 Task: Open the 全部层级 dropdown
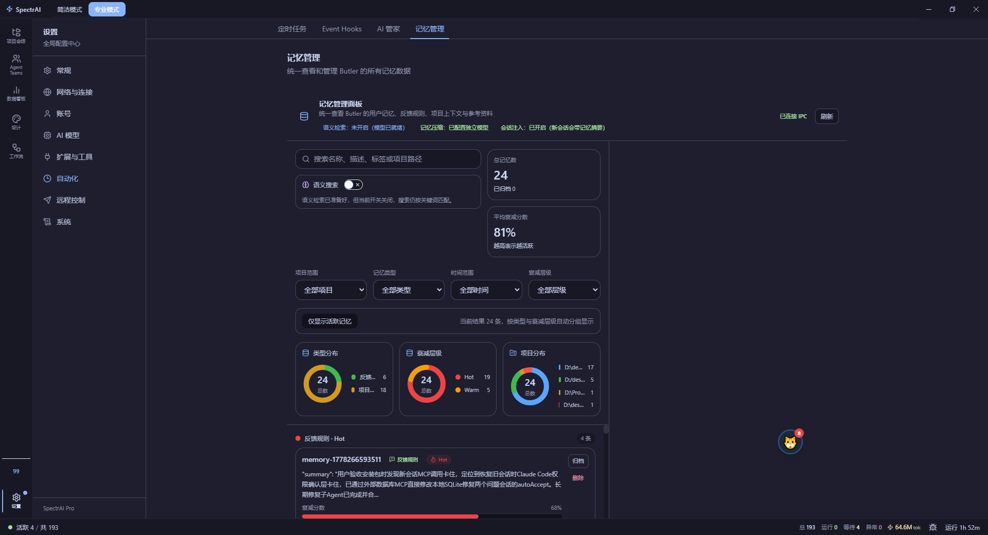564,290
